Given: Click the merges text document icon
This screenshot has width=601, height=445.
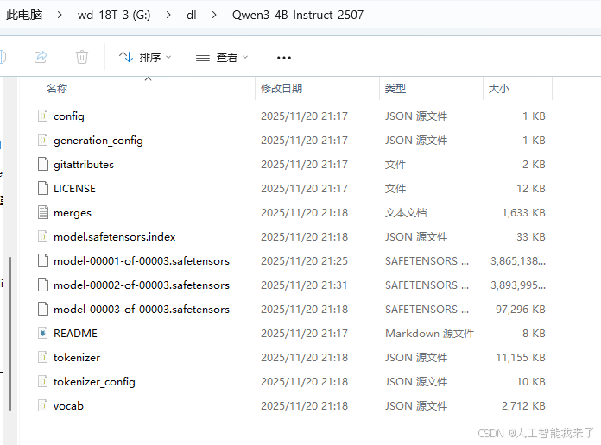Looking at the screenshot, I should pos(43,212).
